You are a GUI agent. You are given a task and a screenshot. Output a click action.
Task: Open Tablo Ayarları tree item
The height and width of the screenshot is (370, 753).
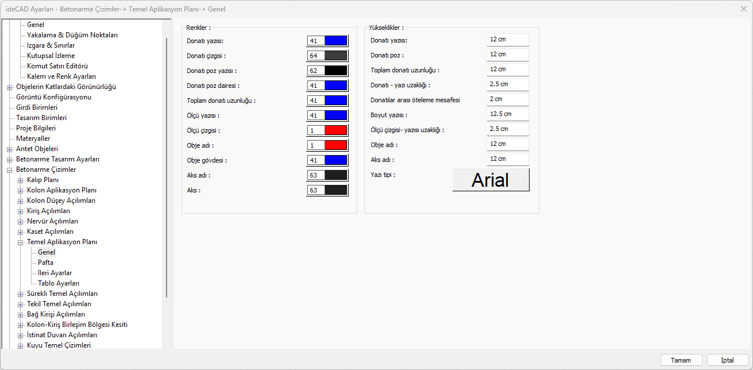pyautogui.click(x=59, y=283)
